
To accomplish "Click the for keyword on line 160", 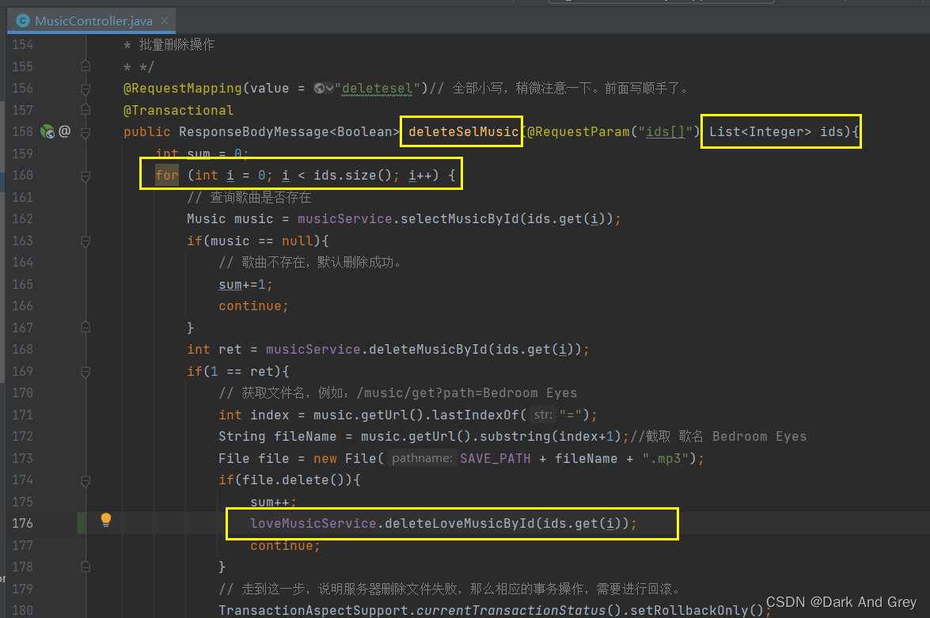I will coord(167,176).
